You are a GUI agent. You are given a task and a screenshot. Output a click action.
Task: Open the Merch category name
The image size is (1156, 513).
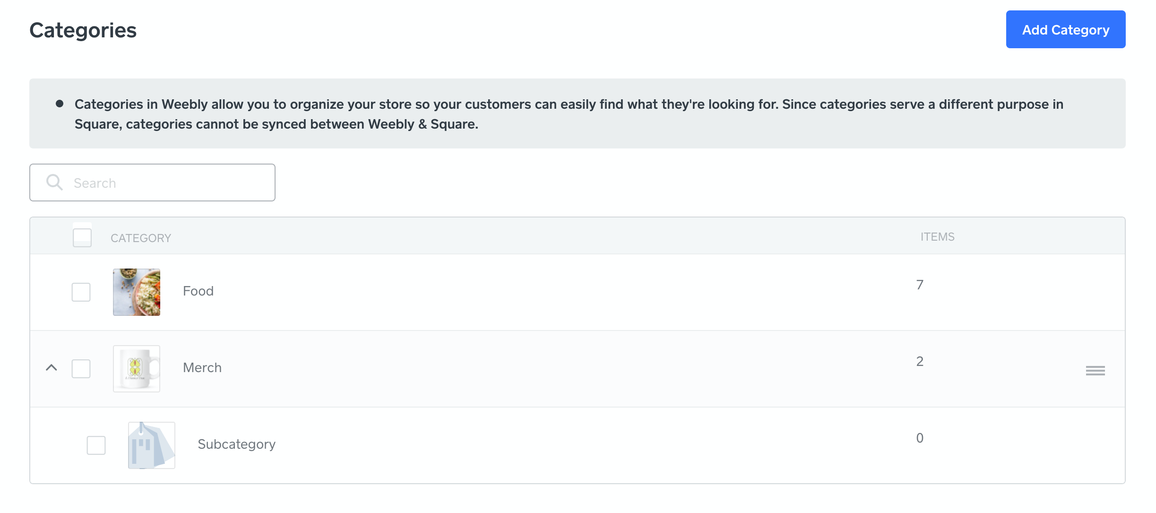point(202,368)
